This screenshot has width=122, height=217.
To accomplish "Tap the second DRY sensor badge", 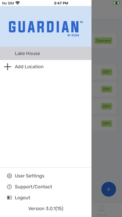I will (x=107, y=89).
